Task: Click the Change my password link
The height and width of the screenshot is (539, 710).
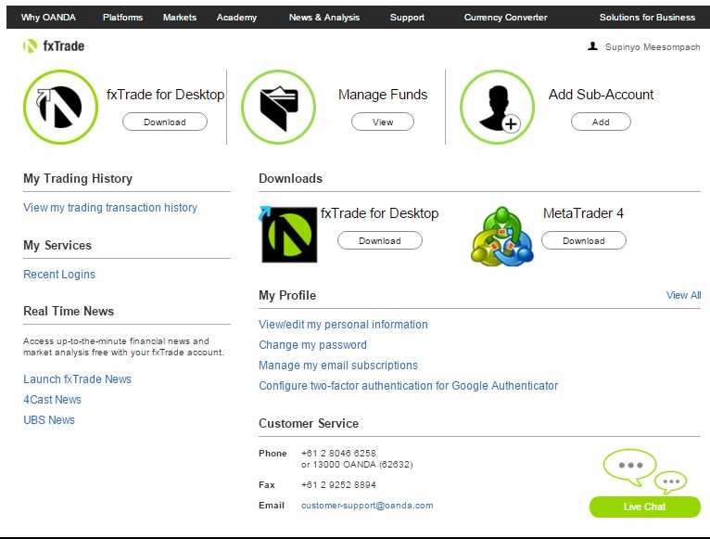Action: pyautogui.click(x=312, y=345)
